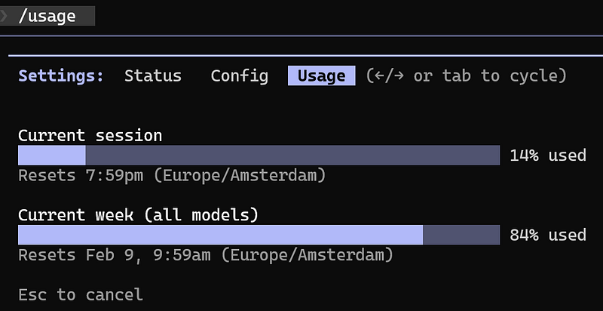
Task: Click the 14% used label
Action: [x=547, y=155]
